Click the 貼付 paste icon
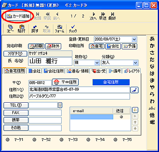Screen dimensions: 159x152 pyautogui.click(x=21, y=29)
